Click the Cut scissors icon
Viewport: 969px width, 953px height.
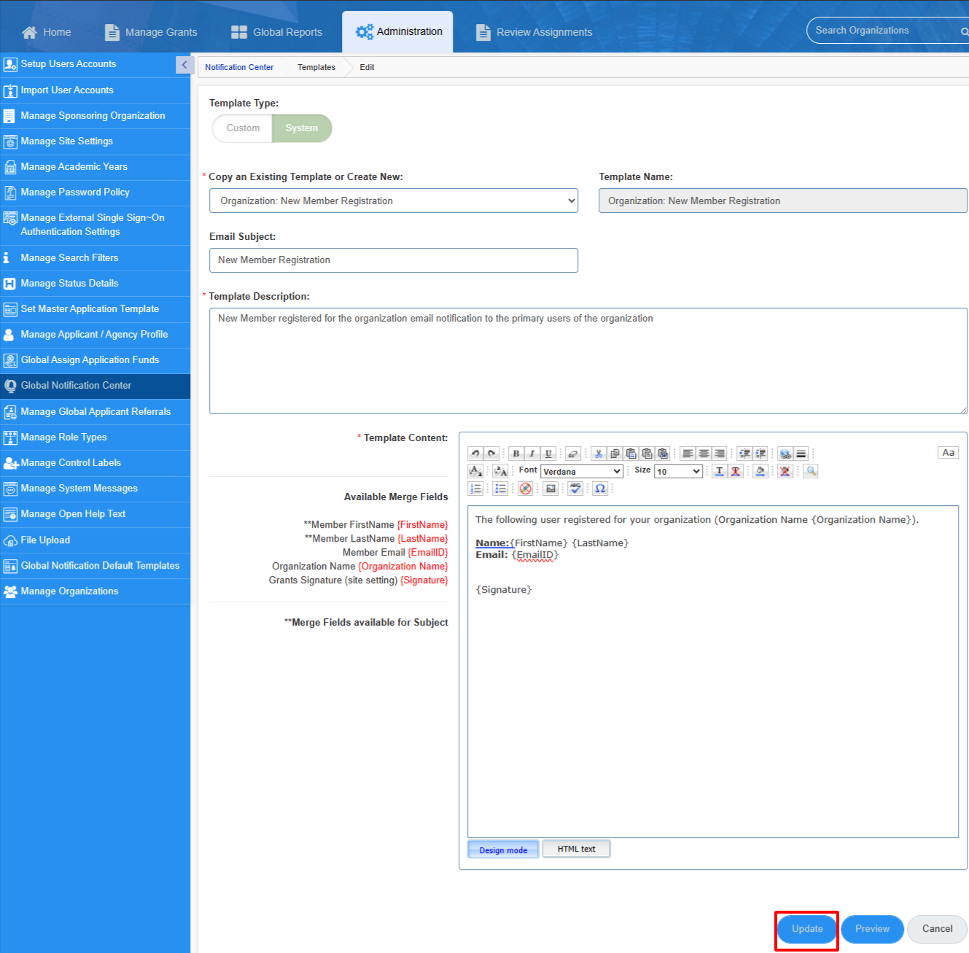[x=599, y=454]
